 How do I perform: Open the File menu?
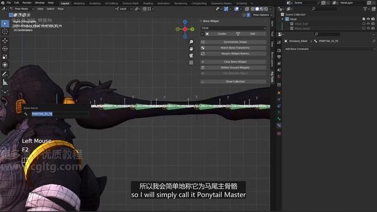pyautogui.click(x=9, y=3)
